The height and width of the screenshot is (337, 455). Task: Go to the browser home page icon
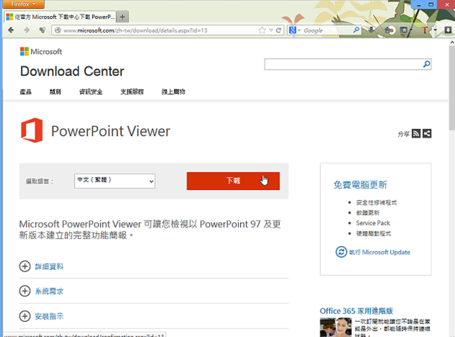click(389, 30)
